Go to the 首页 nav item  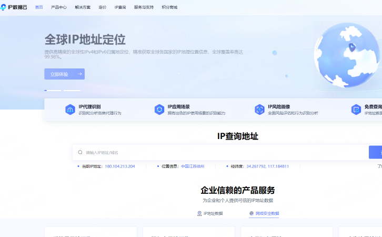(x=39, y=7)
